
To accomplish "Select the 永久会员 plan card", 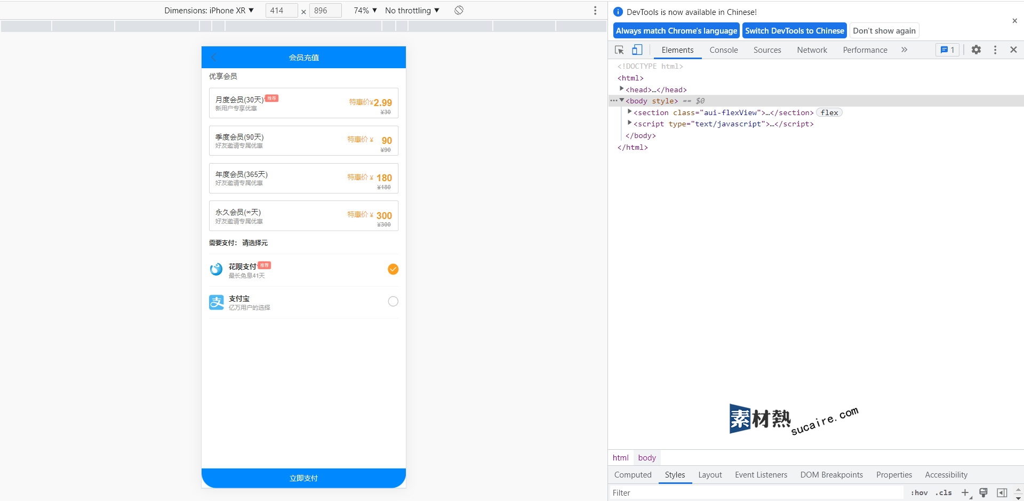I will coord(303,216).
